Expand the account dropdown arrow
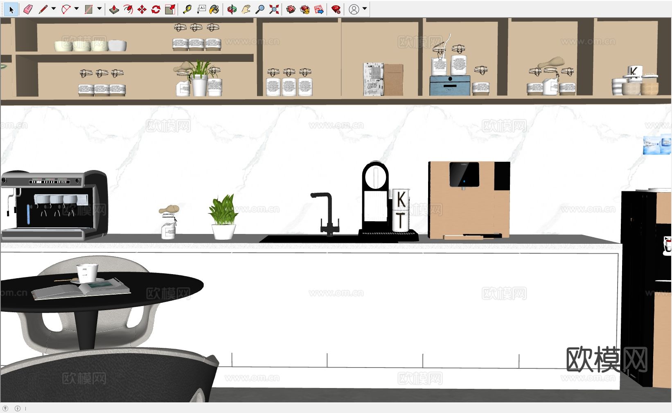The width and height of the screenshot is (672, 413). tap(365, 9)
